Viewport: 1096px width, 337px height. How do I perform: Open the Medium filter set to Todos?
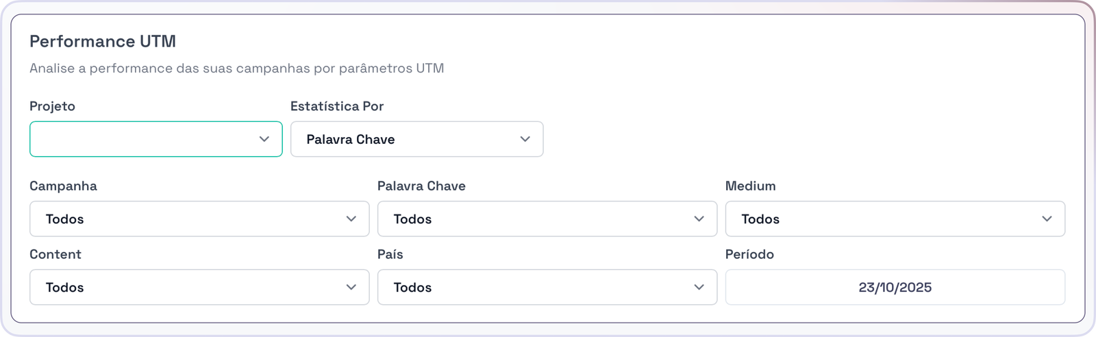pyautogui.click(x=884, y=219)
